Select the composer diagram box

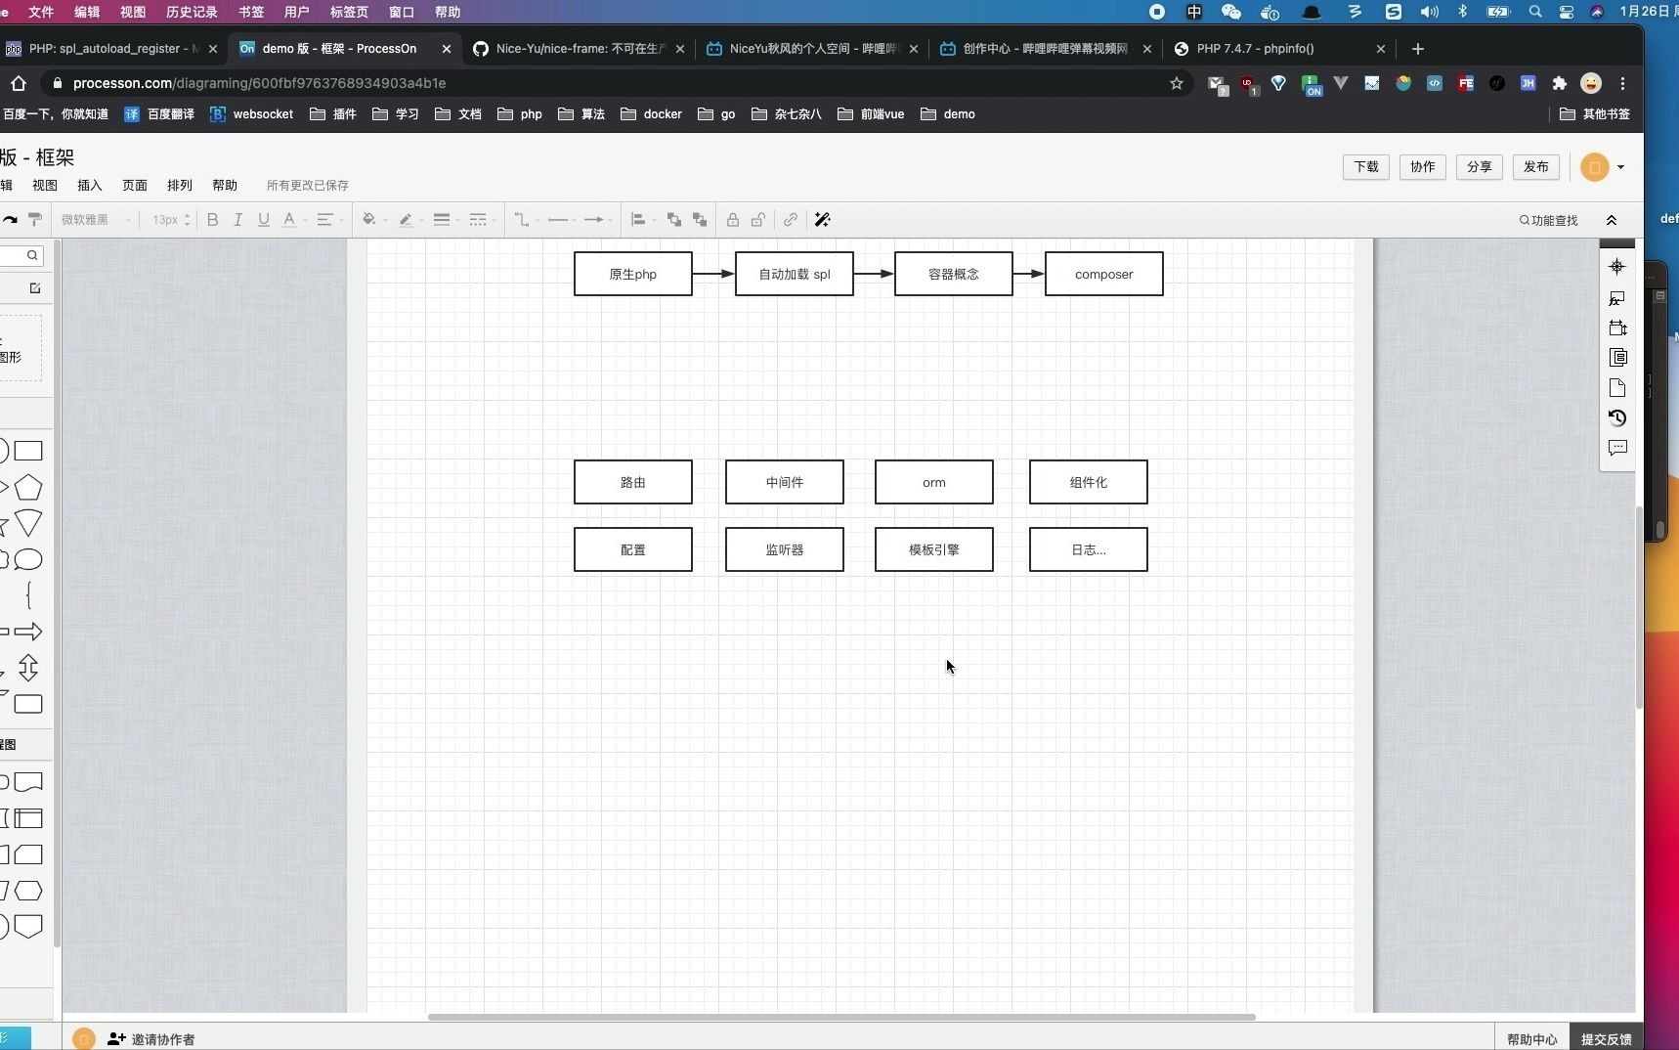[1104, 274]
